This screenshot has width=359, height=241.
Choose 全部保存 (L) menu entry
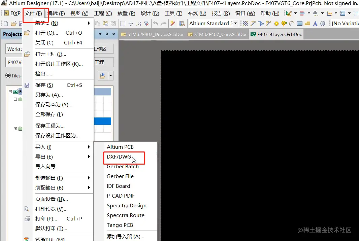(58, 114)
